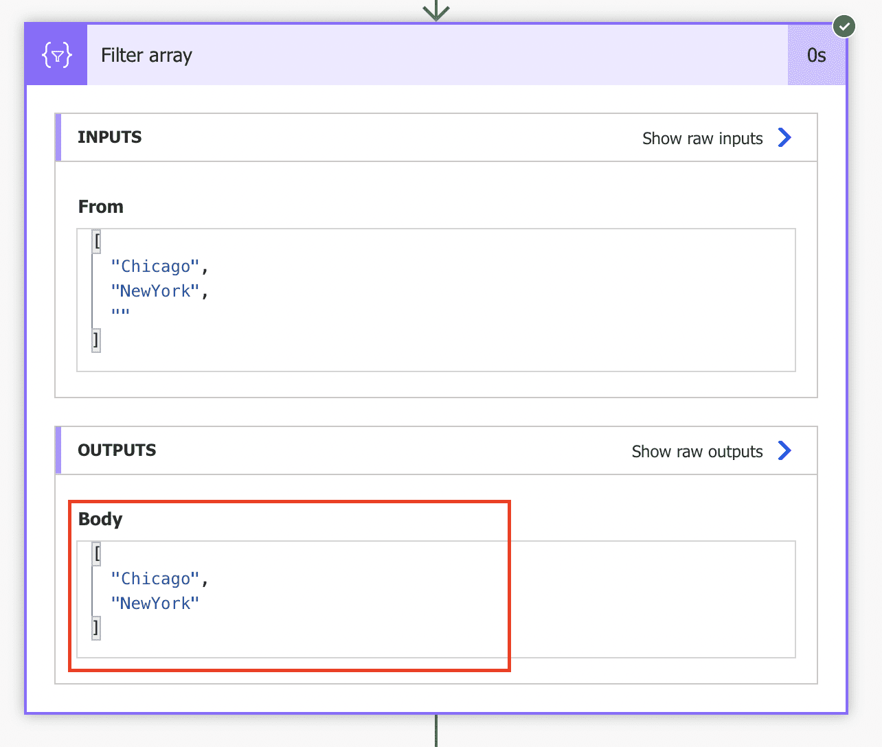Expand the OUTPUTS section header
Screen dimensions: 882x747
117,450
